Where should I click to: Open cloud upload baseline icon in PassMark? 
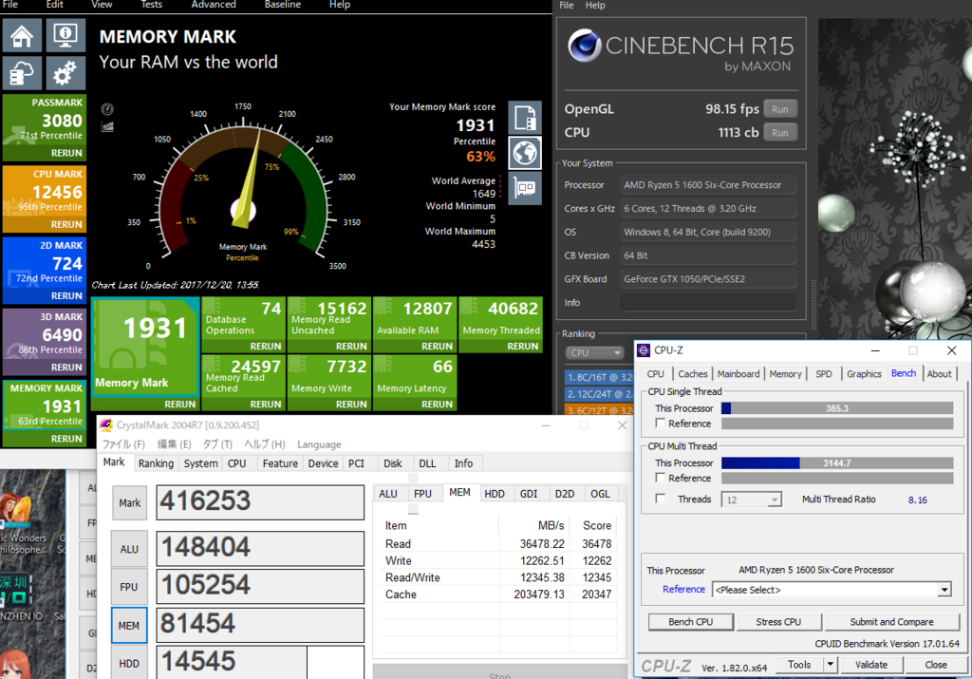click(x=22, y=74)
